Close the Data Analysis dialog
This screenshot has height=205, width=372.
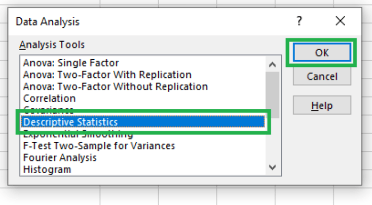coord(340,21)
